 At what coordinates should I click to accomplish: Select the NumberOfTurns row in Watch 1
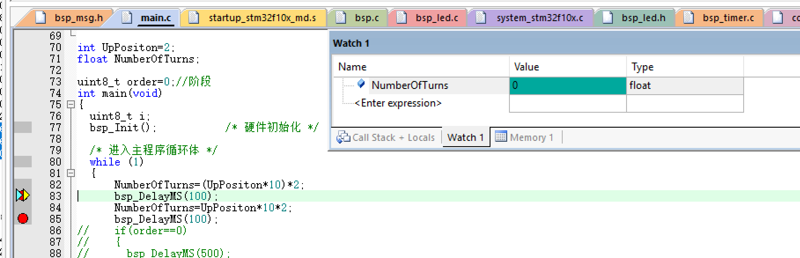click(x=538, y=85)
